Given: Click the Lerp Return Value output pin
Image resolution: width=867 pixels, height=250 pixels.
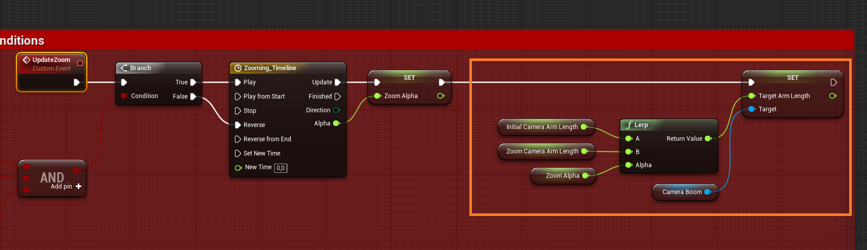Looking at the screenshot, I should pos(707,139).
